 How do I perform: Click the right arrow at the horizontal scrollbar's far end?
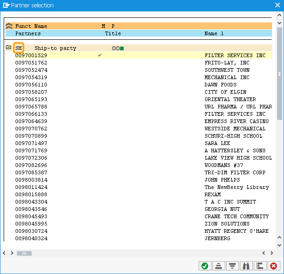coord(272,253)
